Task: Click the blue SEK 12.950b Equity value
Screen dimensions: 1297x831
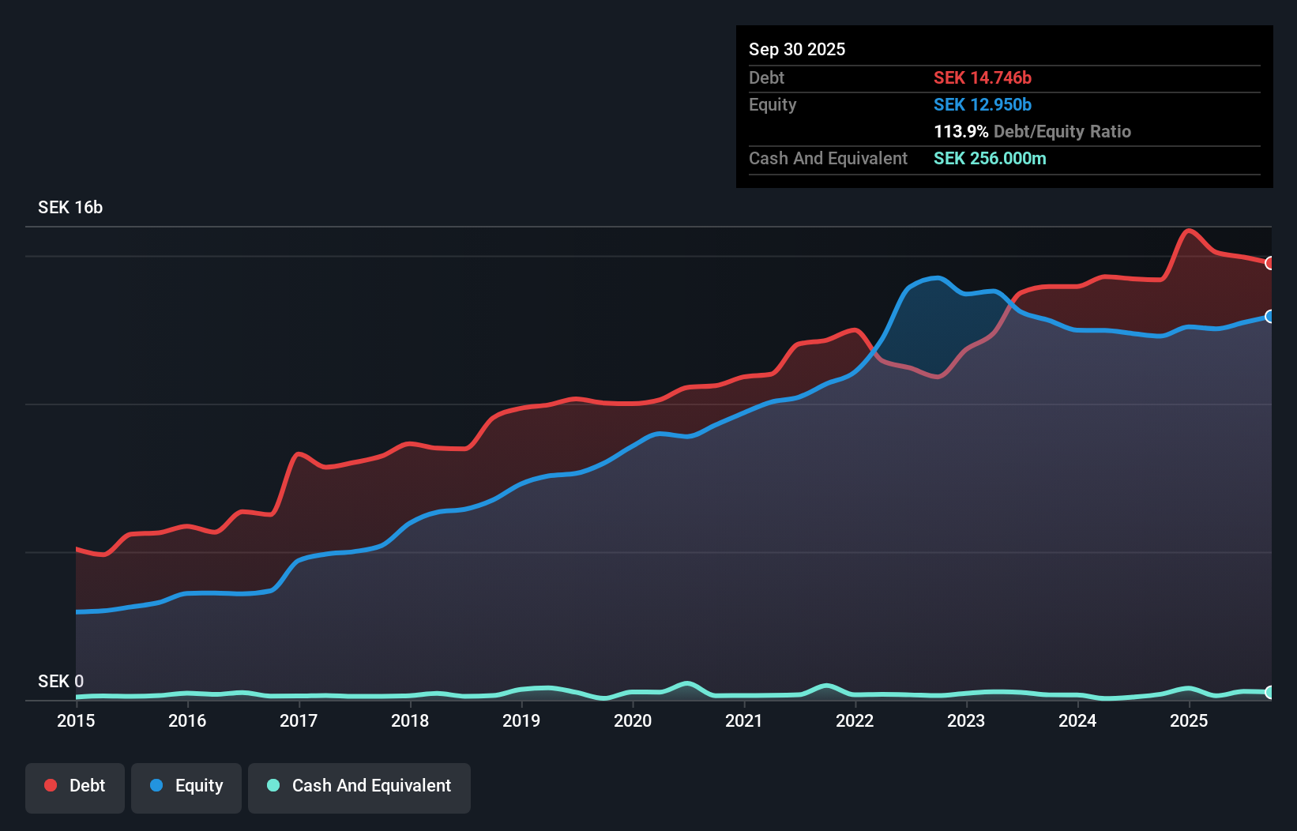Action: coord(983,104)
